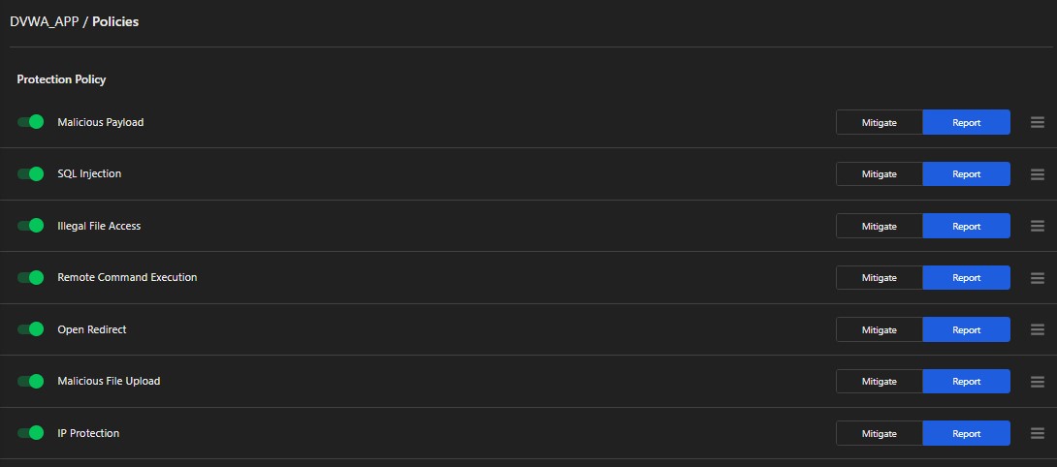Disable the Open Redirect toggle
This screenshot has width=1057, height=467.
click(31, 329)
